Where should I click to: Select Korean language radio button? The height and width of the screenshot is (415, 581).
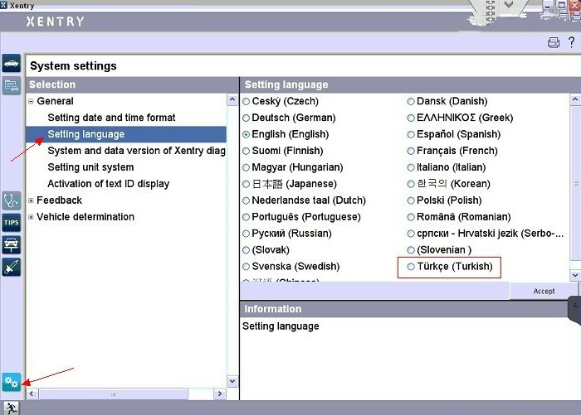point(411,184)
